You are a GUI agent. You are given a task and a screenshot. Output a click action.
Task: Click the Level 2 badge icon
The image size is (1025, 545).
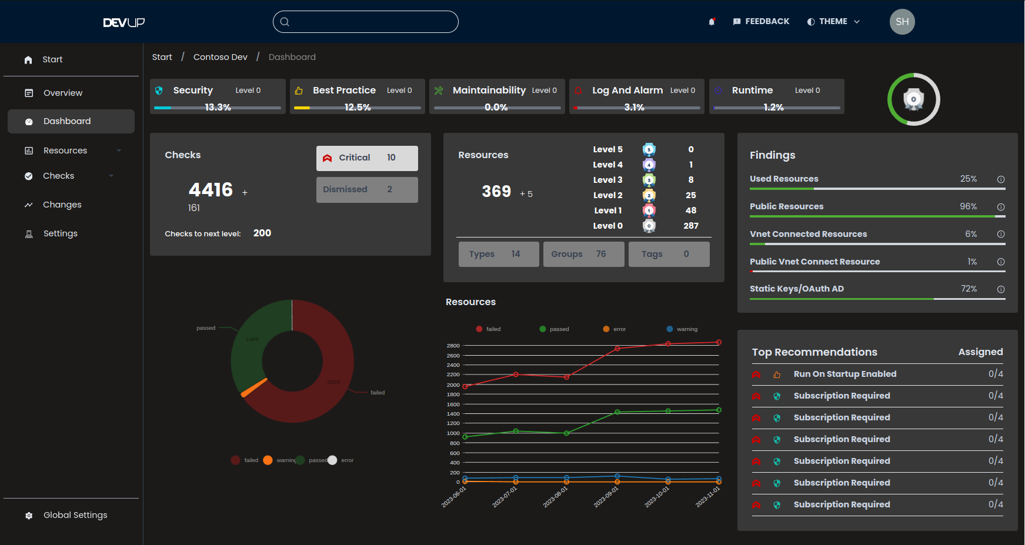click(x=649, y=195)
